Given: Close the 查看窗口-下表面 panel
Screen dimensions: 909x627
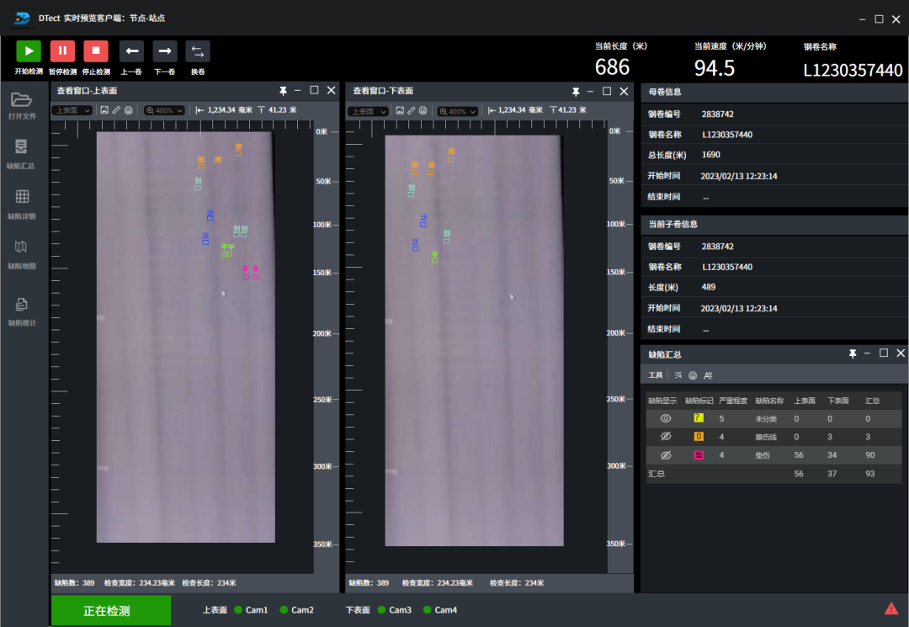Looking at the screenshot, I should click(624, 91).
